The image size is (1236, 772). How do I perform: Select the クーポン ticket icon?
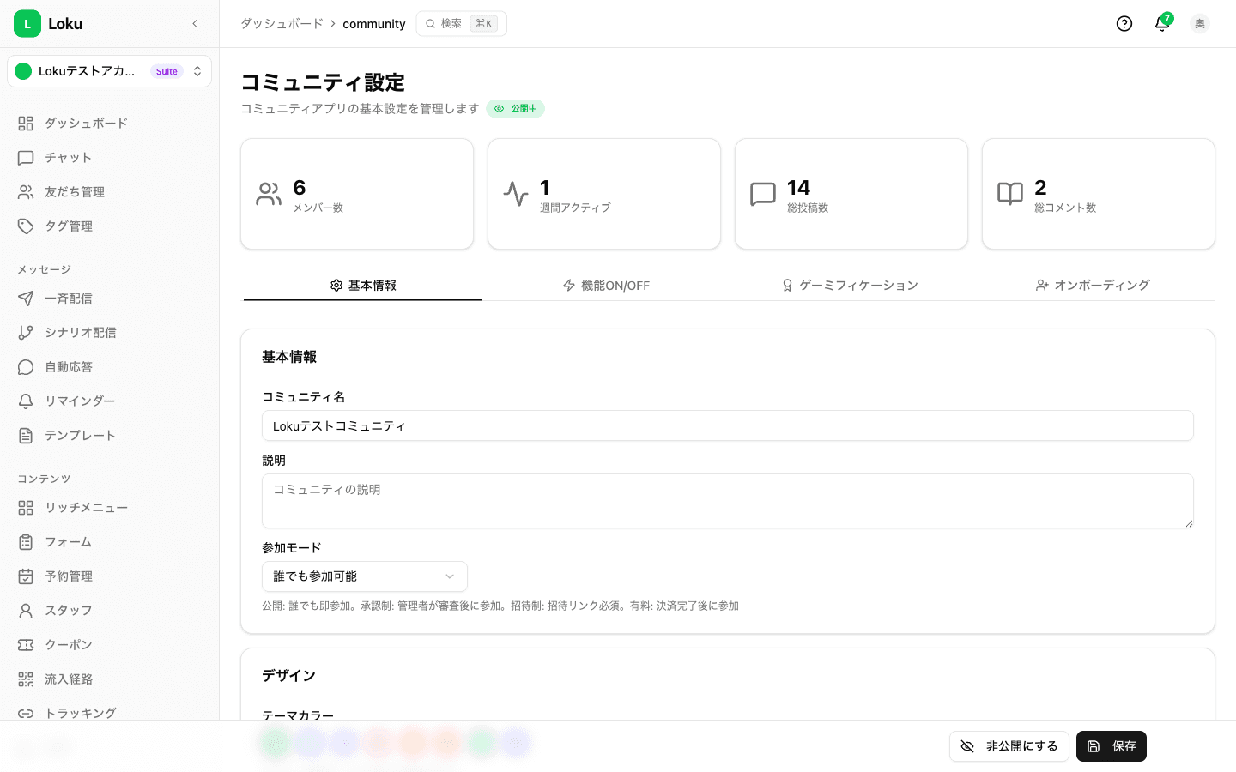click(x=27, y=644)
